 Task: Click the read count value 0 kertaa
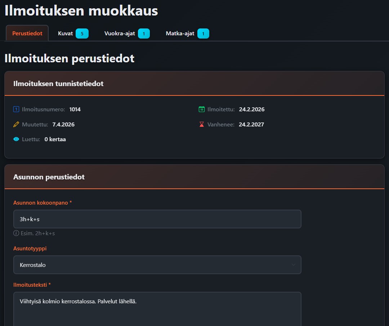click(x=55, y=139)
